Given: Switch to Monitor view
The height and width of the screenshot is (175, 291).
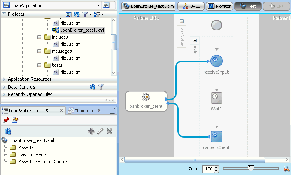Looking at the screenshot, I should pos(219,6).
